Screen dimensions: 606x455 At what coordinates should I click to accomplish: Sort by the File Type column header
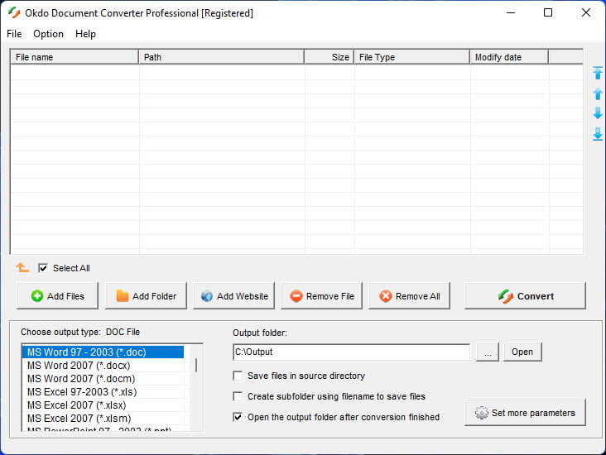pos(412,57)
